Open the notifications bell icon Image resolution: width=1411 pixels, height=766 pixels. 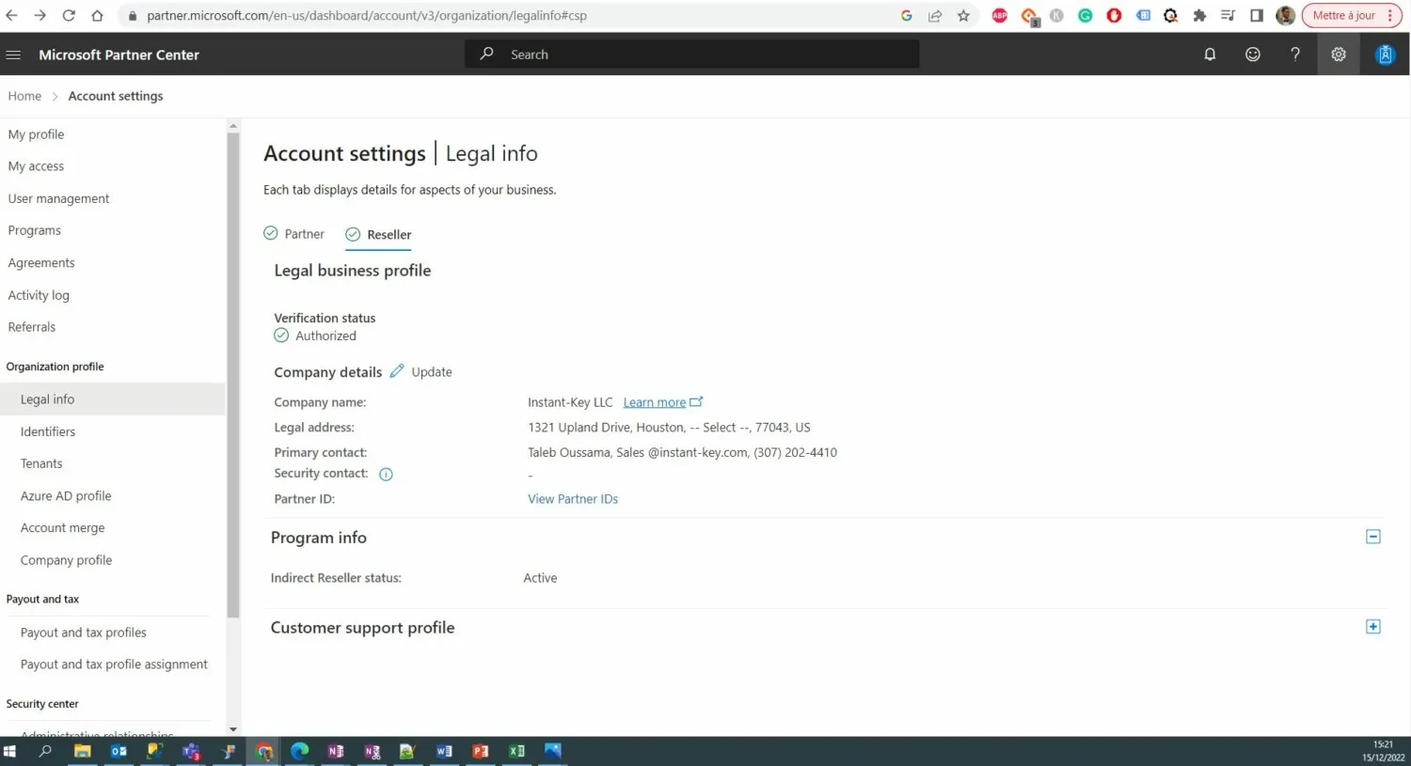click(x=1210, y=55)
